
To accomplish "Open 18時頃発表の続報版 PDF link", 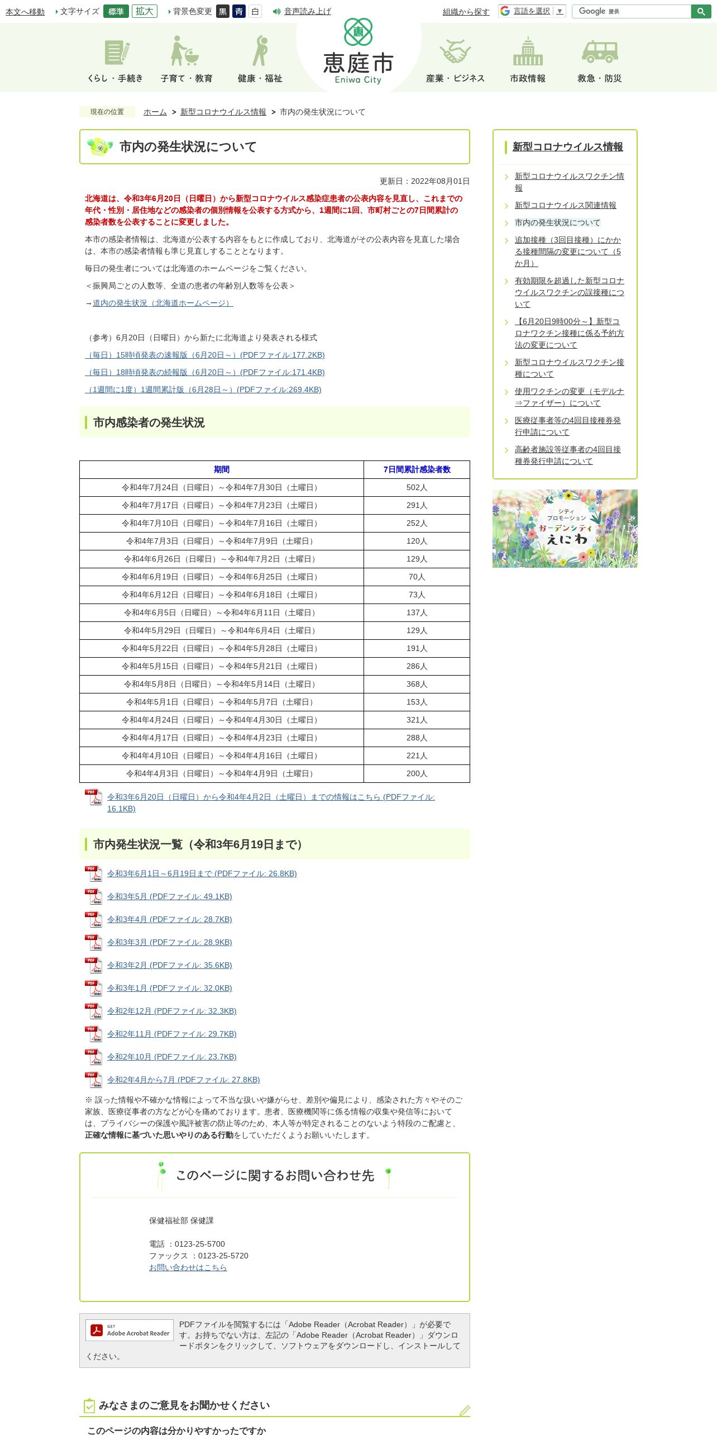I will click(x=205, y=372).
